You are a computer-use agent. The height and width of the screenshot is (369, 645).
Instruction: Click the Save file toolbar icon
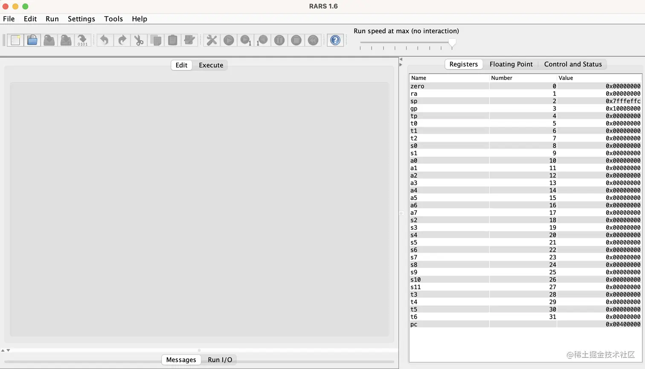click(49, 40)
